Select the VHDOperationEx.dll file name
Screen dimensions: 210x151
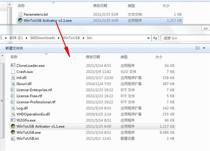(x=33, y=114)
